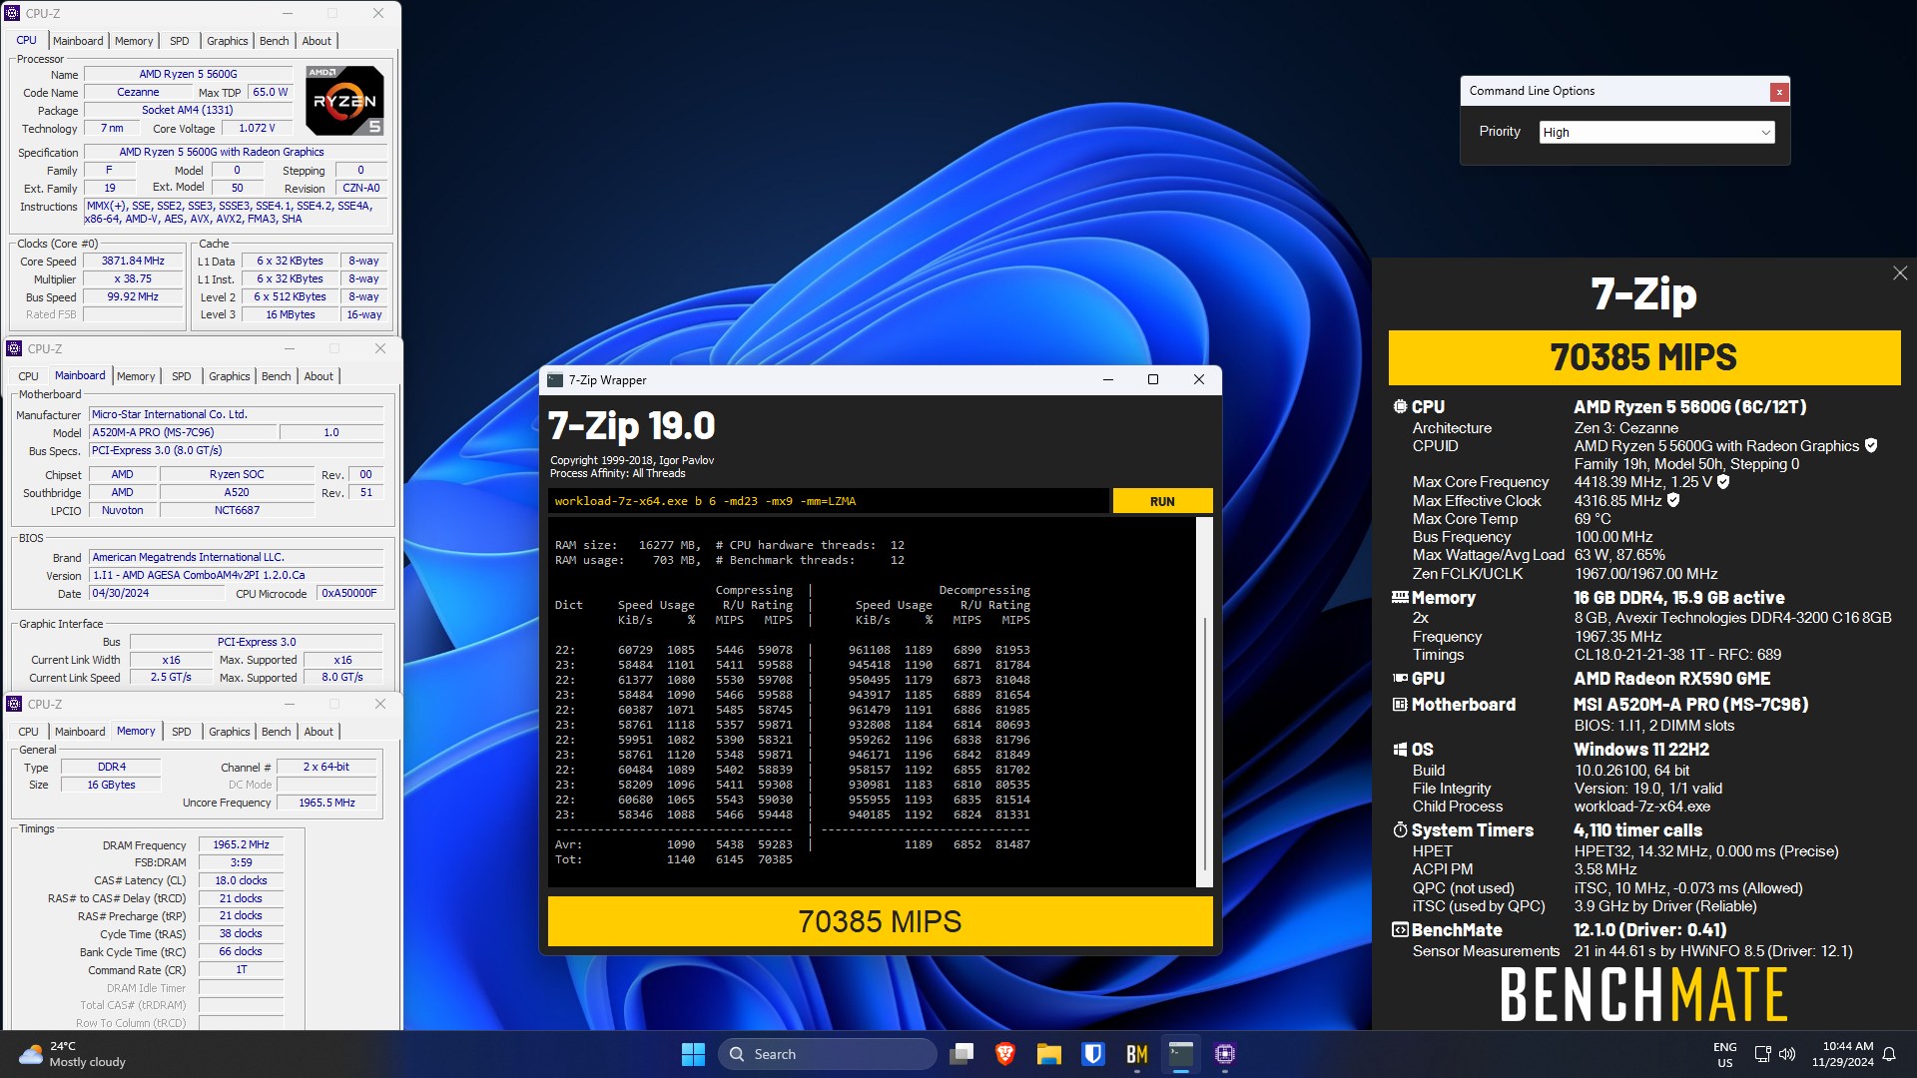Click the ENG US language indicator
This screenshot has width=1917, height=1078.
pyautogui.click(x=1724, y=1054)
